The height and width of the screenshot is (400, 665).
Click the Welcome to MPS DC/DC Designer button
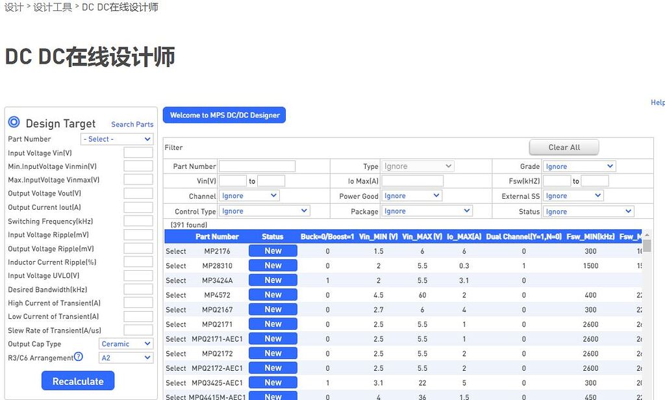224,114
